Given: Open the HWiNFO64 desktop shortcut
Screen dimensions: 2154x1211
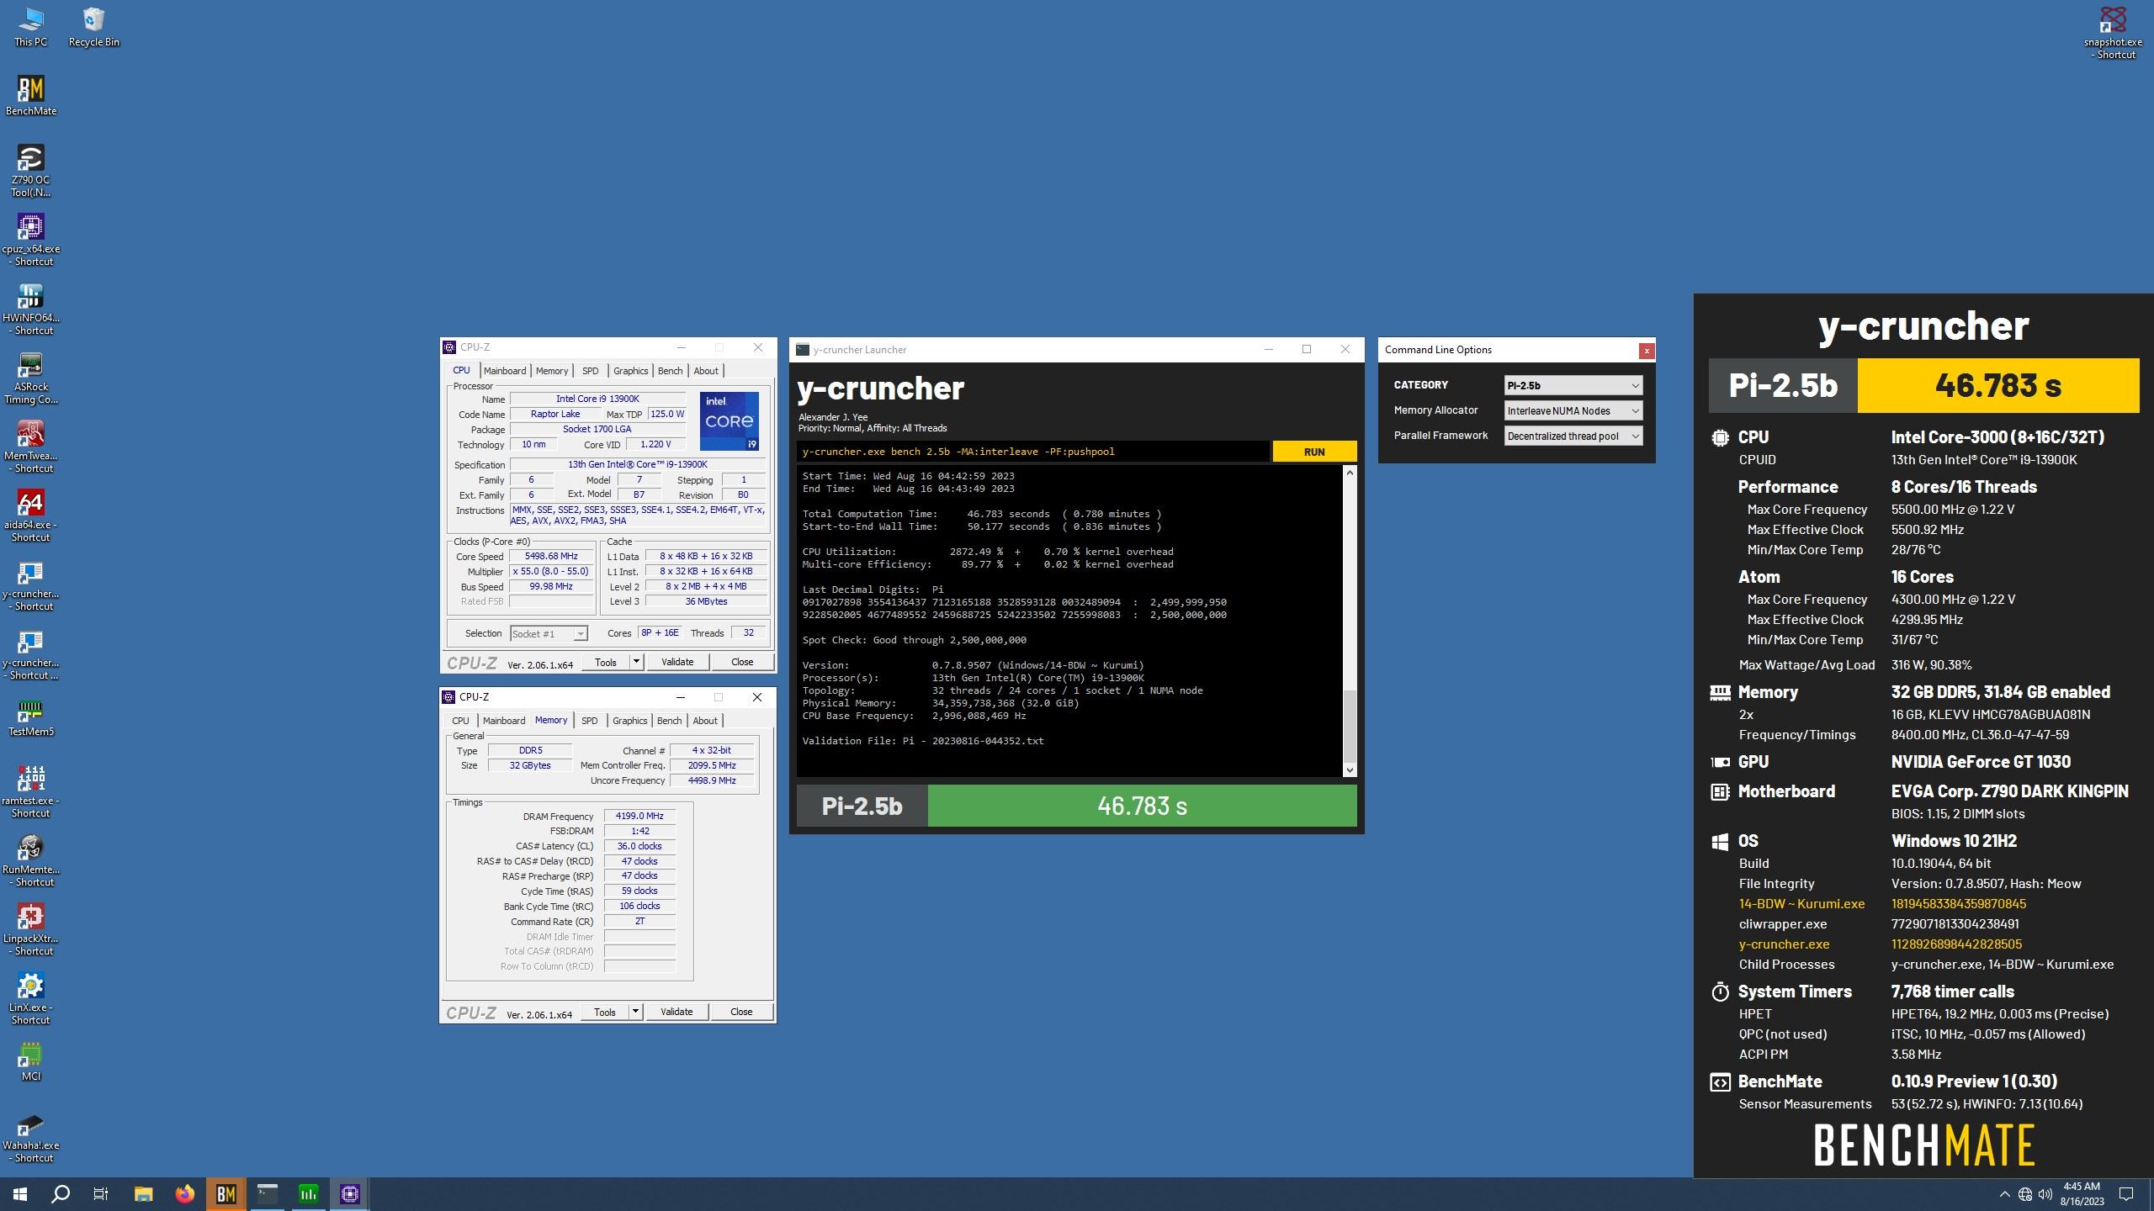Looking at the screenshot, I should [x=30, y=309].
